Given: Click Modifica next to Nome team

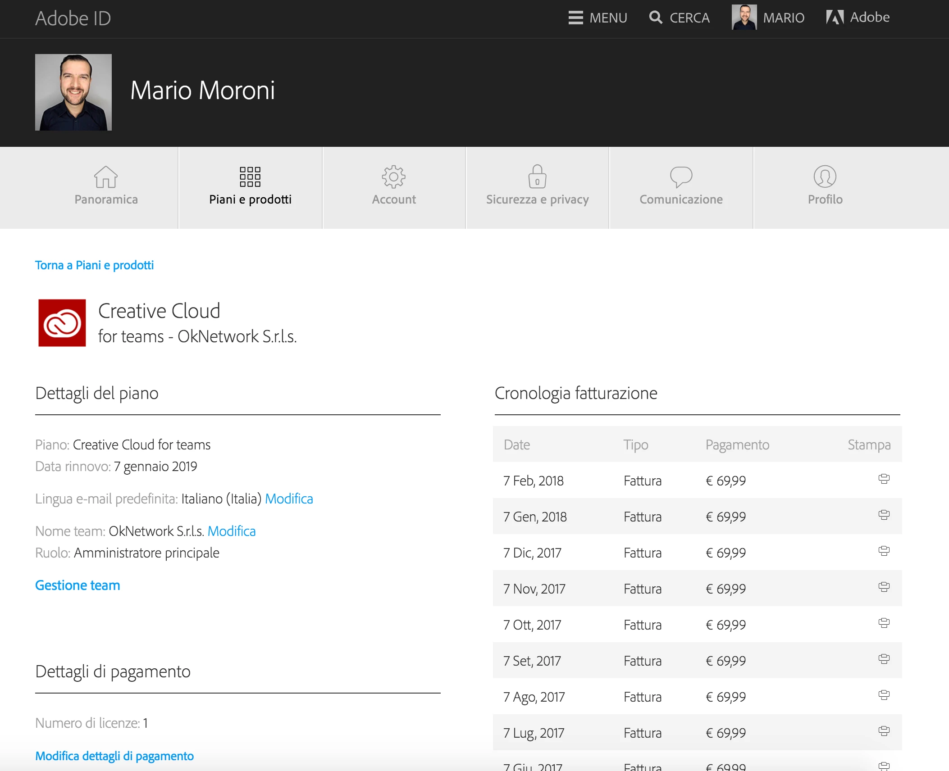Looking at the screenshot, I should (x=232, y=531).
